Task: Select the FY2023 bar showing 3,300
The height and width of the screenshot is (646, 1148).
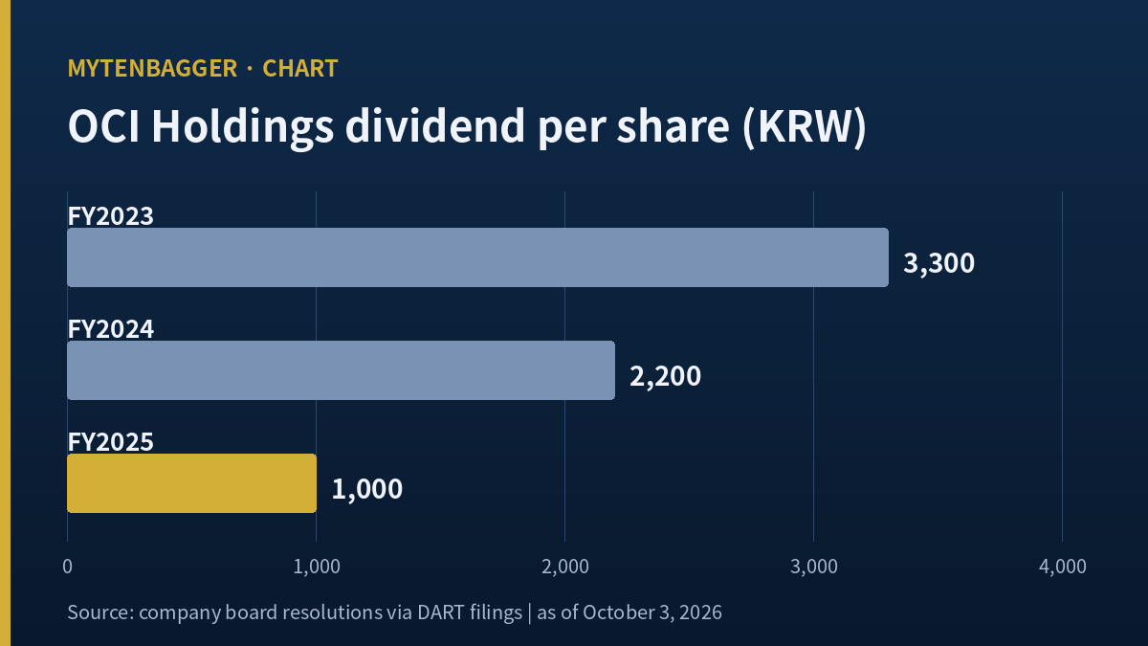Action: point(477,257)
